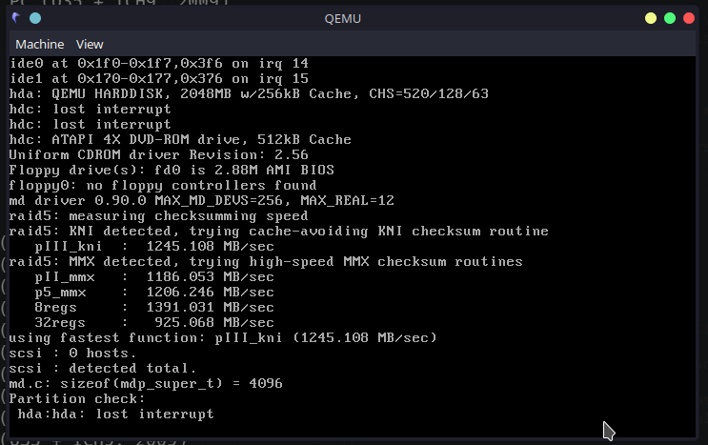Click the 'Partition check:' line
Viewport: 708px width, 445px height.
[77, 399]
